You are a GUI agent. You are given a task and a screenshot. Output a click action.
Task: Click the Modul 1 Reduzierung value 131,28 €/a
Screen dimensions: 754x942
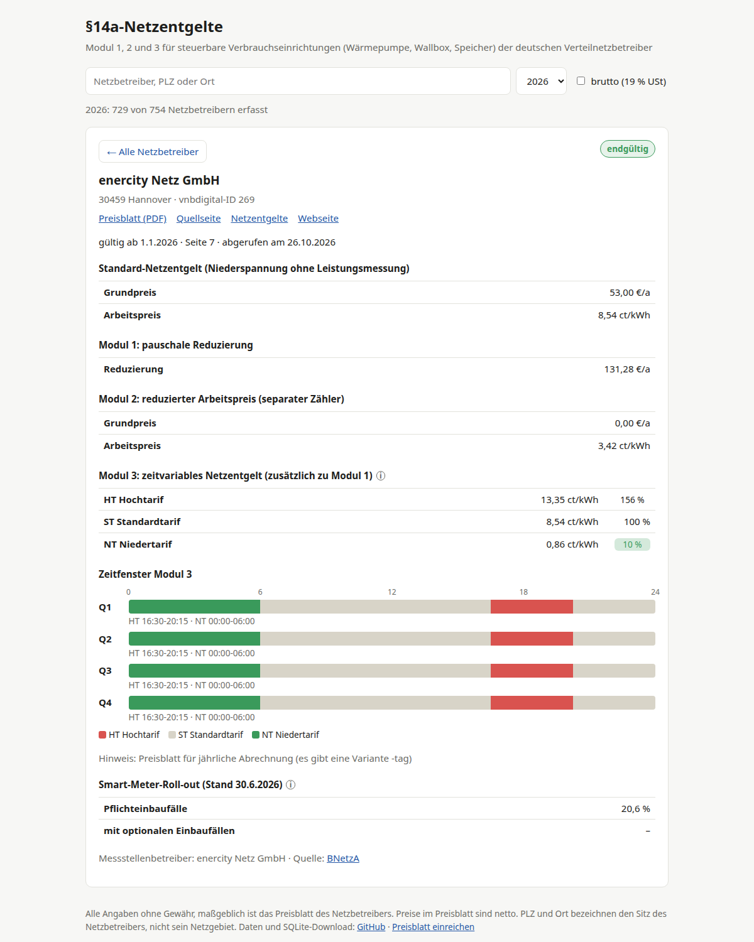[x=627, y=369]
